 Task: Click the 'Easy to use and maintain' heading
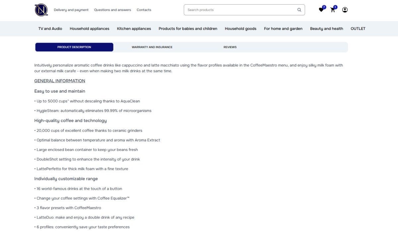[60, 91]
